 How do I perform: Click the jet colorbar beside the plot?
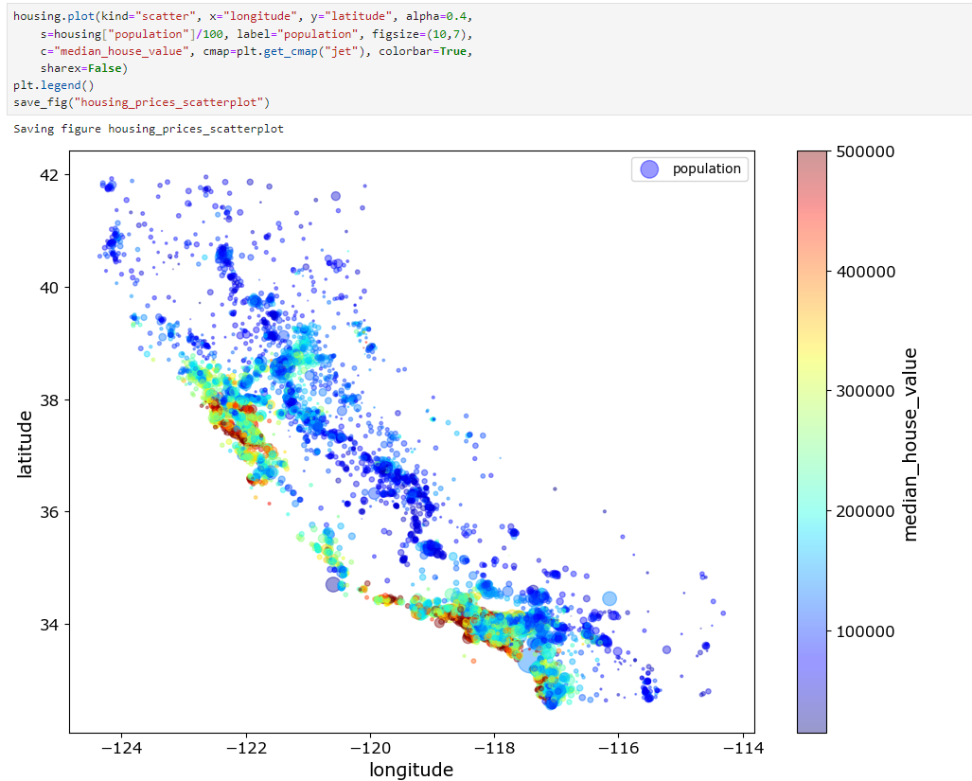[812, 442]
